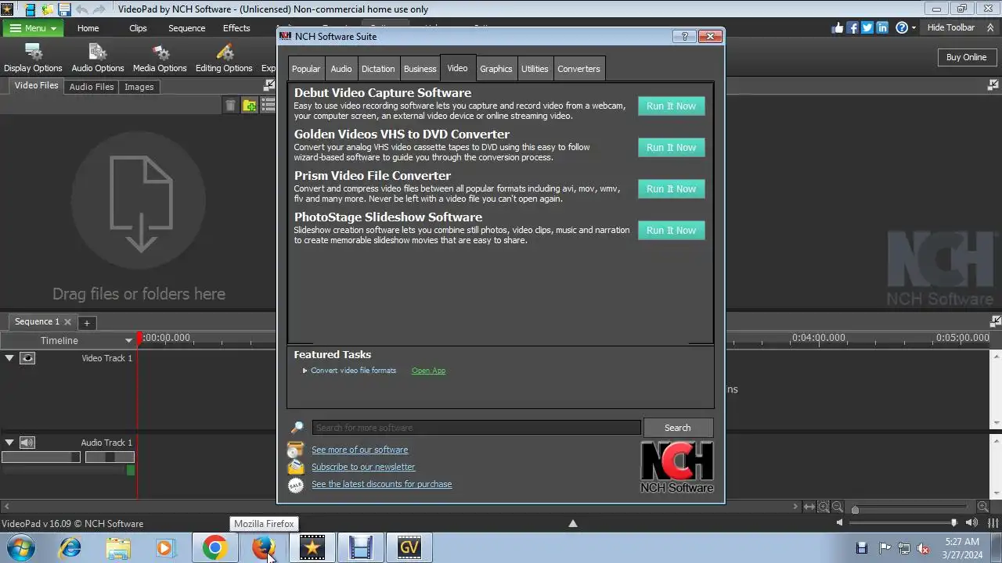
Task: Switch to the Converters tab
Action: [x=579, y=69]
